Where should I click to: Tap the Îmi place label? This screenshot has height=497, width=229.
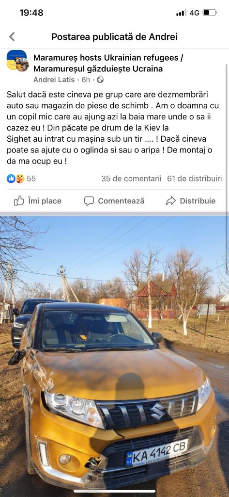(45, 201)
